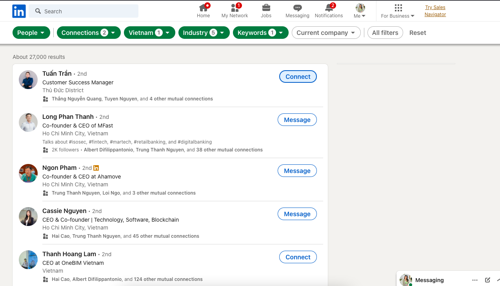The image size is (500, 286).
Task: Open the Industry filter dropdown
Action: point(204,33)
